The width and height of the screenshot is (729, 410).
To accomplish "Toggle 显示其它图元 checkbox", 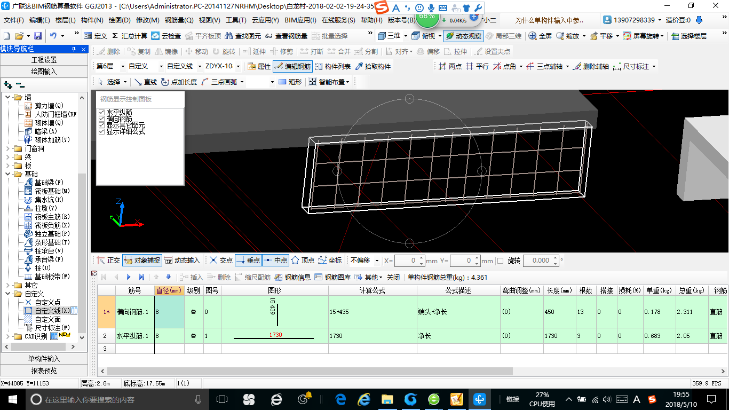I will point(102,125).
